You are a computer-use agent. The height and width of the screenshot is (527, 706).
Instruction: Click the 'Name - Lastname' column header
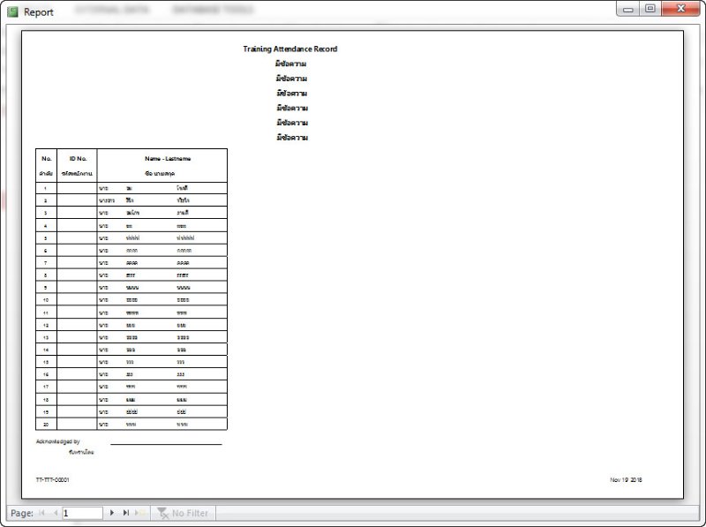[168, 158]
